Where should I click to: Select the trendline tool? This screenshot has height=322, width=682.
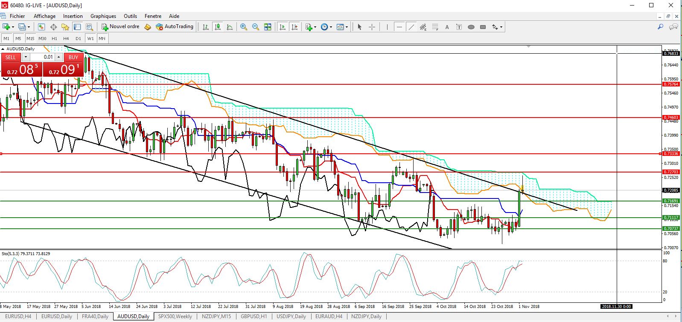click(x=411, y=27)
